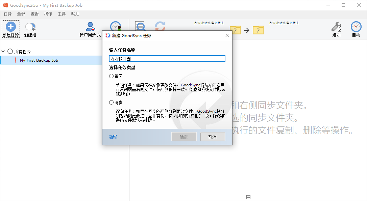367x201 pixels.
Task: Click the GoodSync2Go app icon in title bar
Action: 6,5
